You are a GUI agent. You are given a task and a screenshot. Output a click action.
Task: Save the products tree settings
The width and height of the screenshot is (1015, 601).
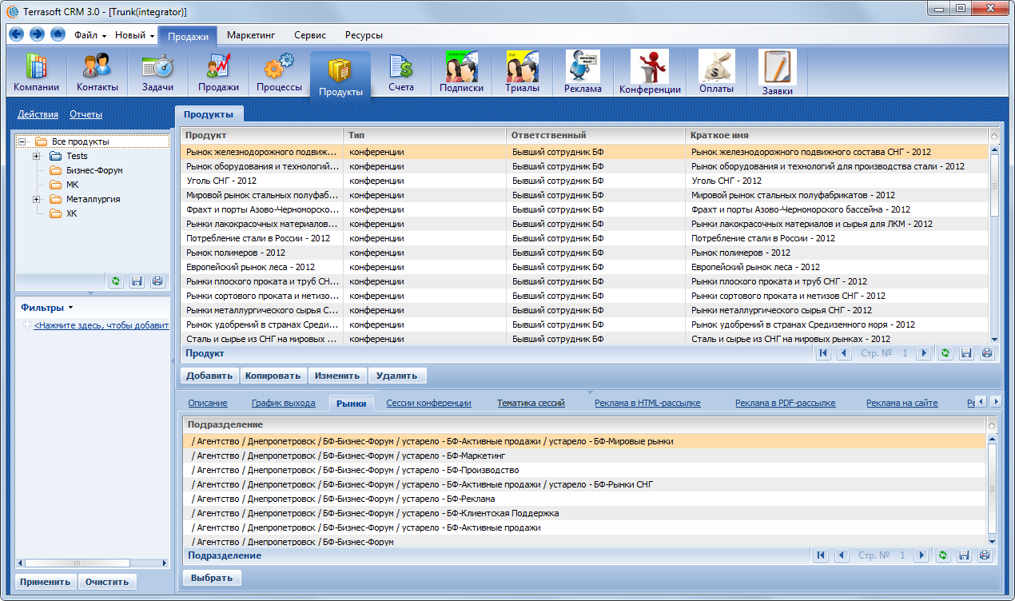pyautogui.click(x=137, y=281)
